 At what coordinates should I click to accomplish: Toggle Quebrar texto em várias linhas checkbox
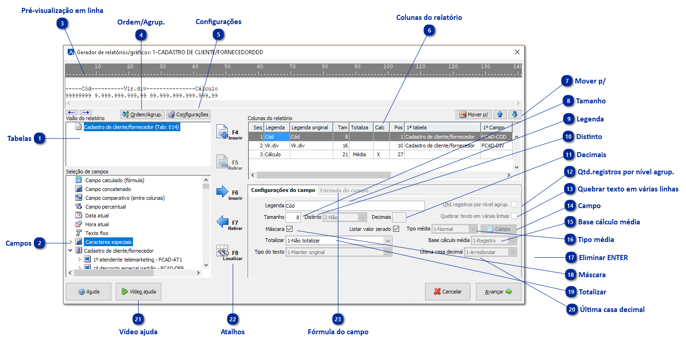[514, 216]
